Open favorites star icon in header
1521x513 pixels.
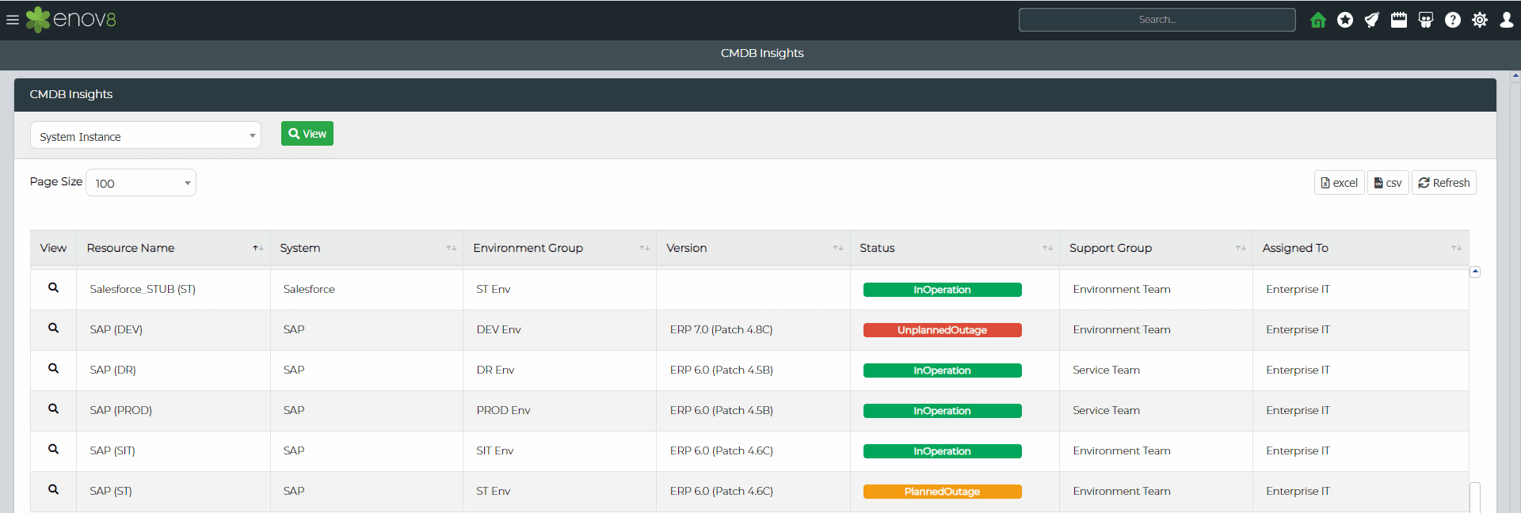pyautogui.click(x=1345, y=20)
